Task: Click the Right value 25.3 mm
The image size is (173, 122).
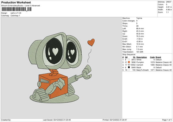Action: [x=140, y=31]
